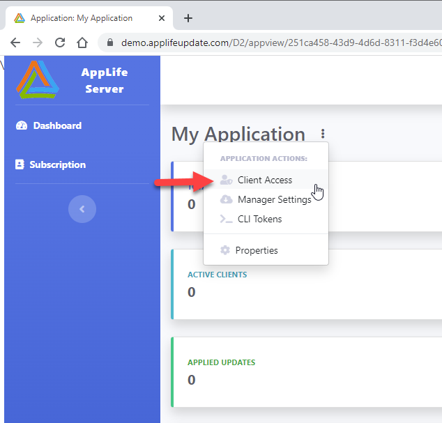Choose Client Access from the actions menu
This screenshot has width=442, height=423.
pyautogui.click(x=266, y=180)
